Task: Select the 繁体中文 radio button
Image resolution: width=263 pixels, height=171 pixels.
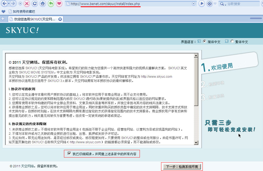Action: [x=232, y=41]
